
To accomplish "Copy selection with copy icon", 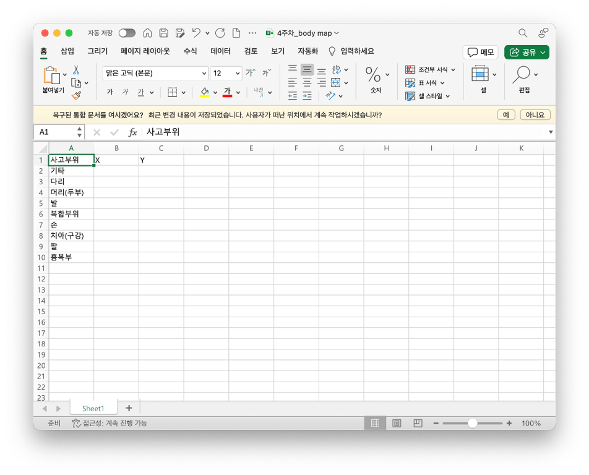I will click(76, 83).
